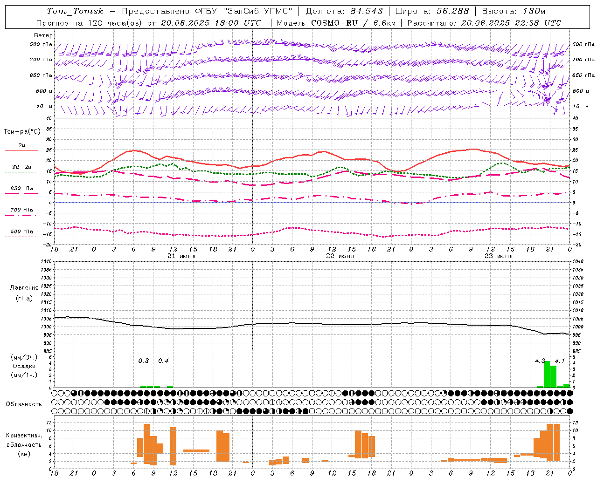Click the Тем-ра(°C) axis label
This screenshot has height=477, width=597.
click(x=22, y=132)
